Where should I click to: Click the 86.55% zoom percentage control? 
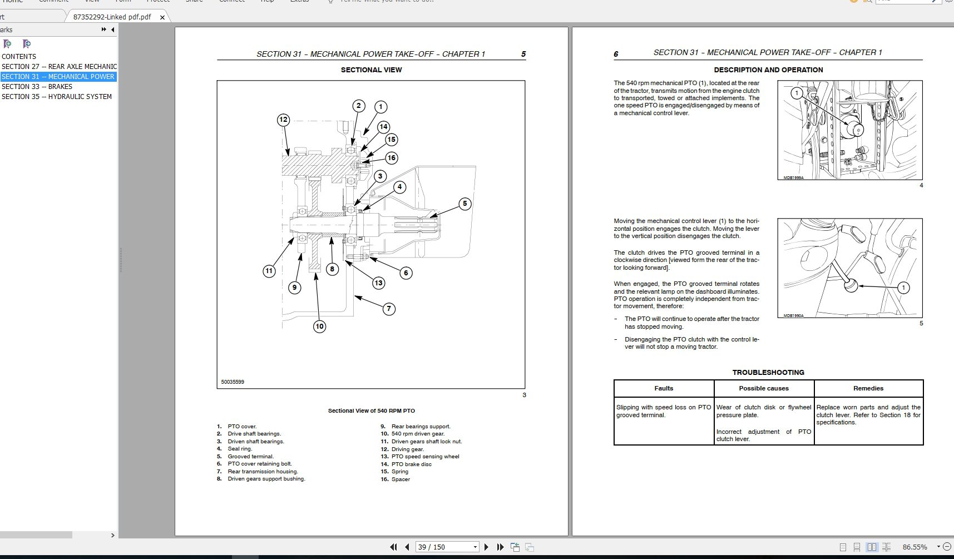(915, 547)
